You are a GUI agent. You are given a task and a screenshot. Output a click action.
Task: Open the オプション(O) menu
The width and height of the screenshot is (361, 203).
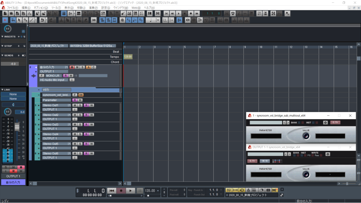pos(41,8)
